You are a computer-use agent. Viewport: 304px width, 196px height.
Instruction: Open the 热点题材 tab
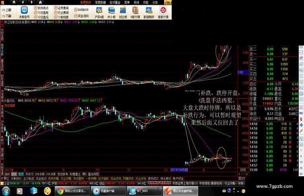click(x=78, y=179)
